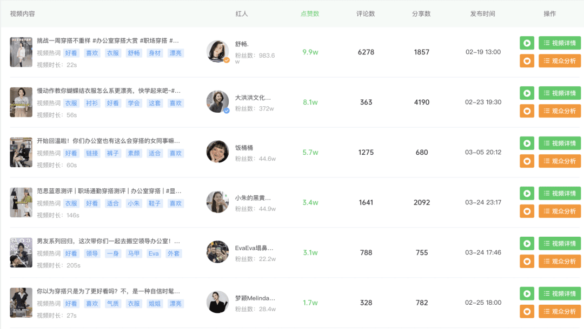Open 观众分析 for the 大洪洪文化 video
Screen dimensions: 584x329
(560, 111)
